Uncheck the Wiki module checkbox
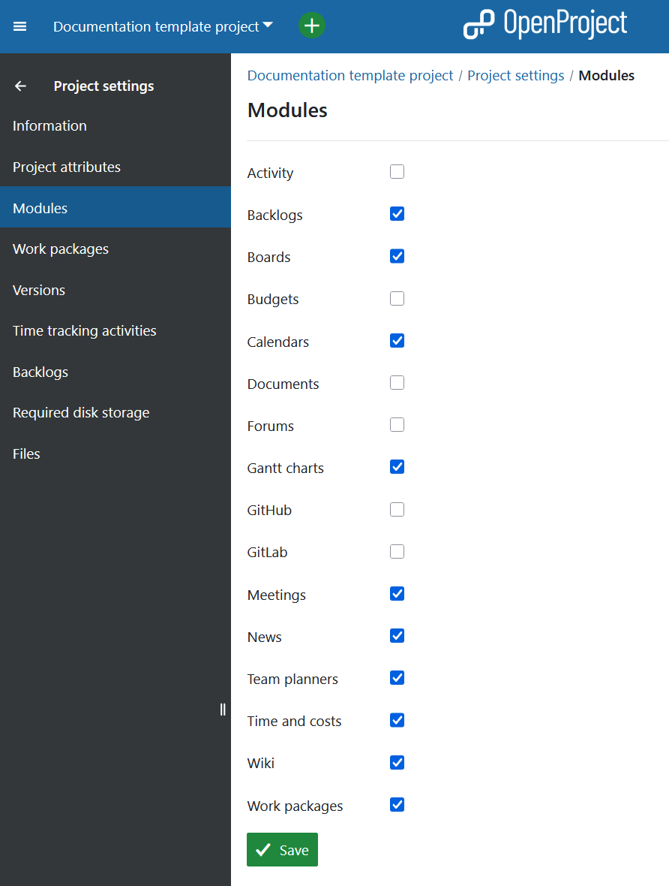Screen dimensions: 669x886 (x=397, y=763)
